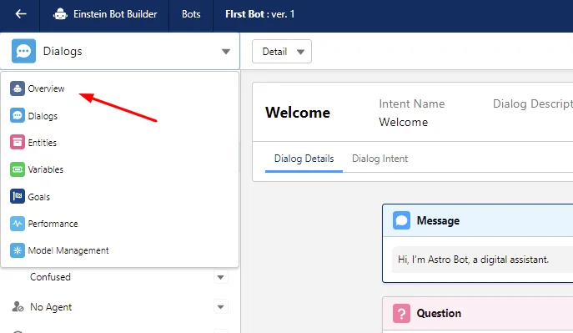The image size is (573, 333).
Task: Click the Welcome dialog title
Action: 298,112
